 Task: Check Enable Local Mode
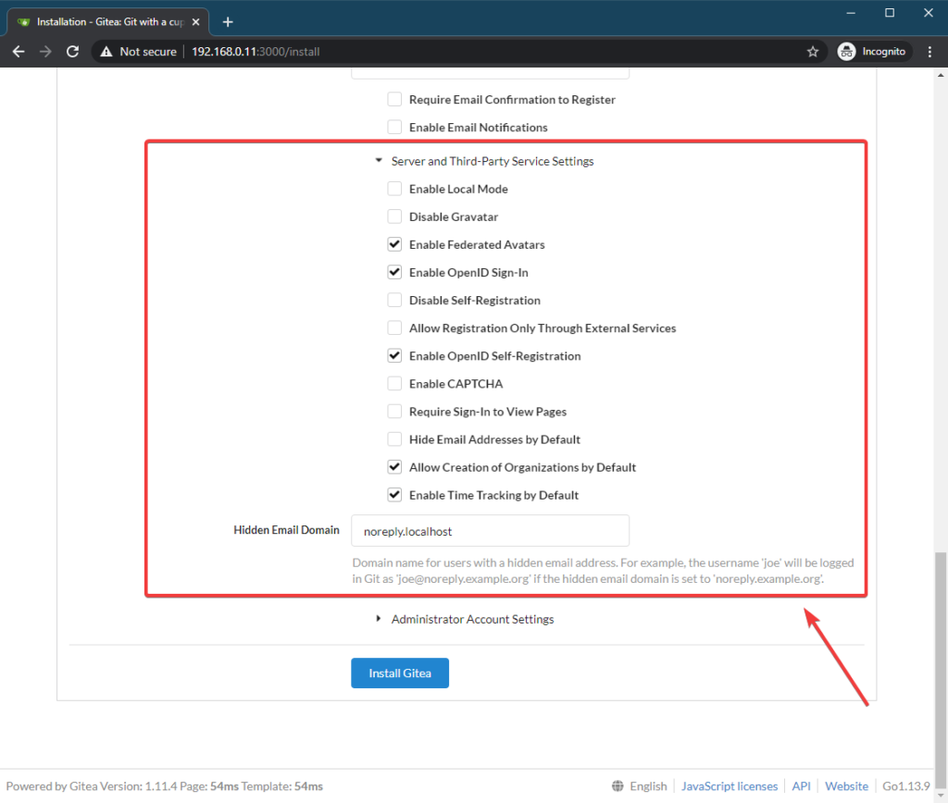(394, 189)
